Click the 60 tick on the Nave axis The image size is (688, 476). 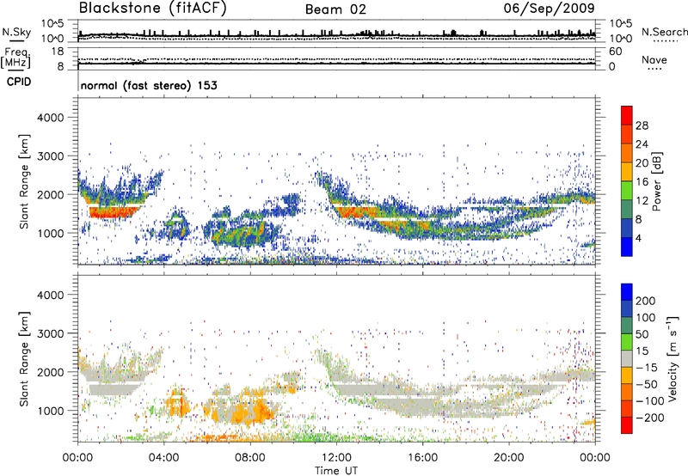[x=615, y=52]
